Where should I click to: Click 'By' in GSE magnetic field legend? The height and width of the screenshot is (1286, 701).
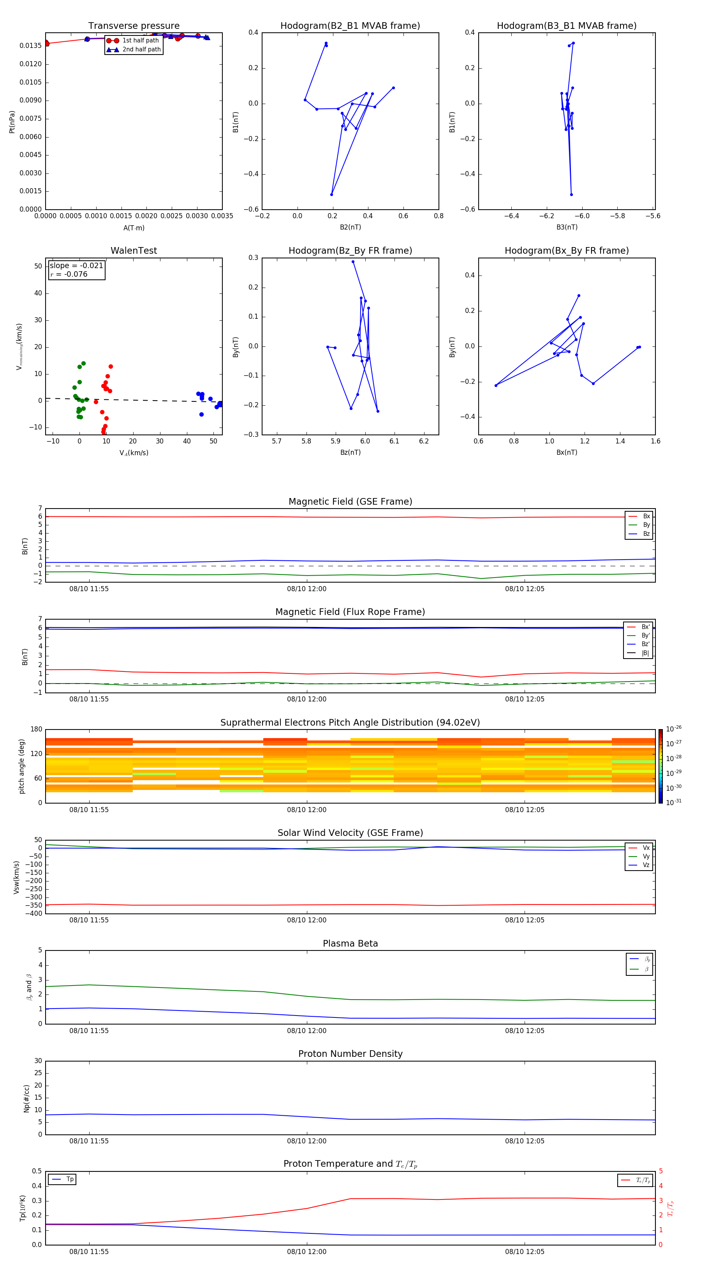pyautogui.click(x=639, y=525)
